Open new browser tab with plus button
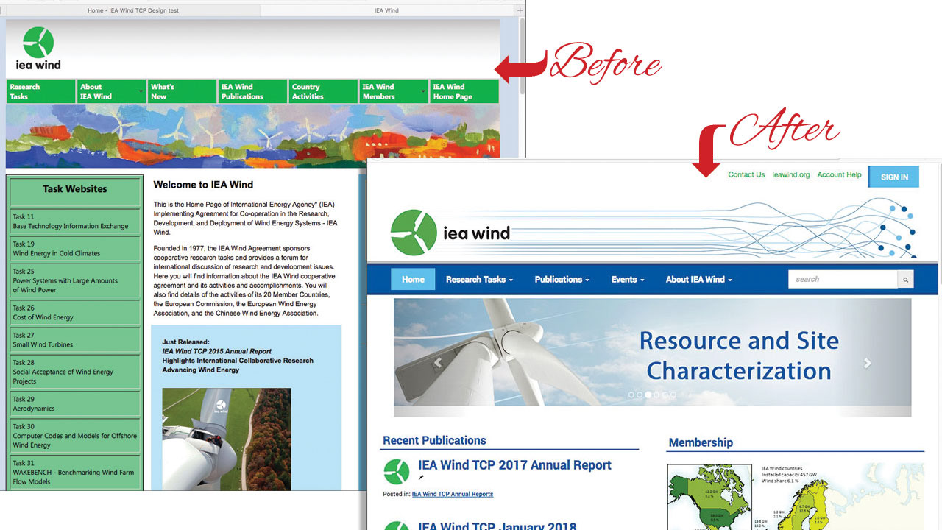Screen dimensions: 942x530 pyautogui.click(x=520, y=10)
